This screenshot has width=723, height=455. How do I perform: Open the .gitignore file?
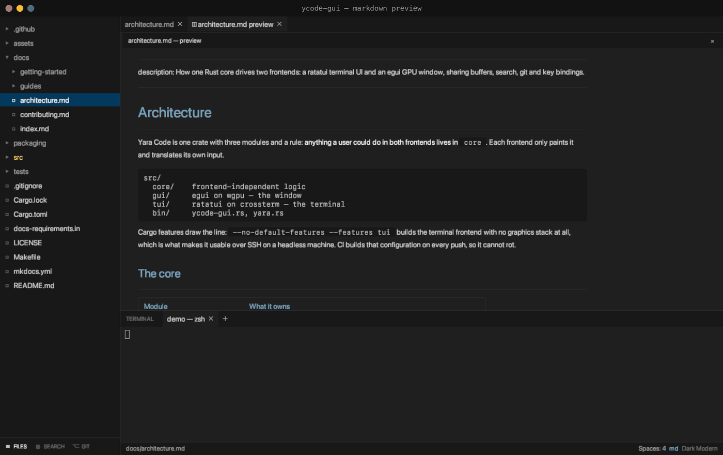click(x=60, y=186)
